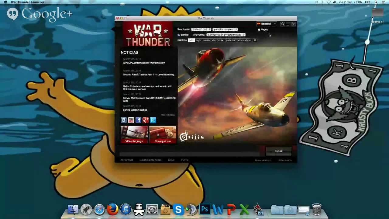
Task: Open launcher settings wrench icon
Action: [x=282, y=24]
